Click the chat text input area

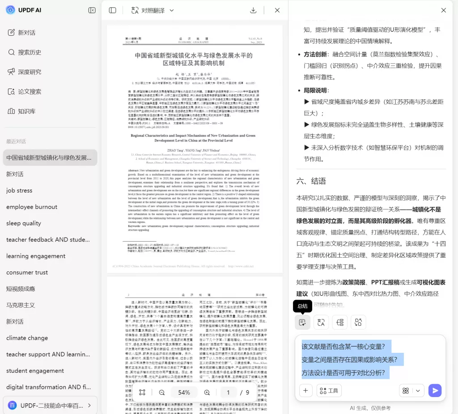370,360
